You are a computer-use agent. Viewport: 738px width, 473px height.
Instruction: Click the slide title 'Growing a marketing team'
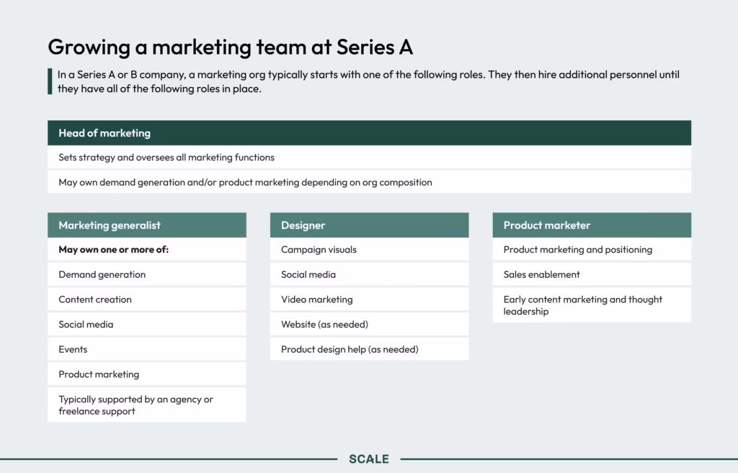[x=231, y=47]
